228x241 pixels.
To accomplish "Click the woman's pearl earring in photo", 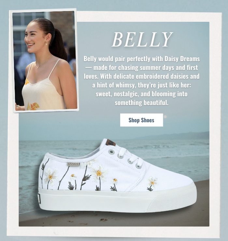I will [x=47, y=44].
